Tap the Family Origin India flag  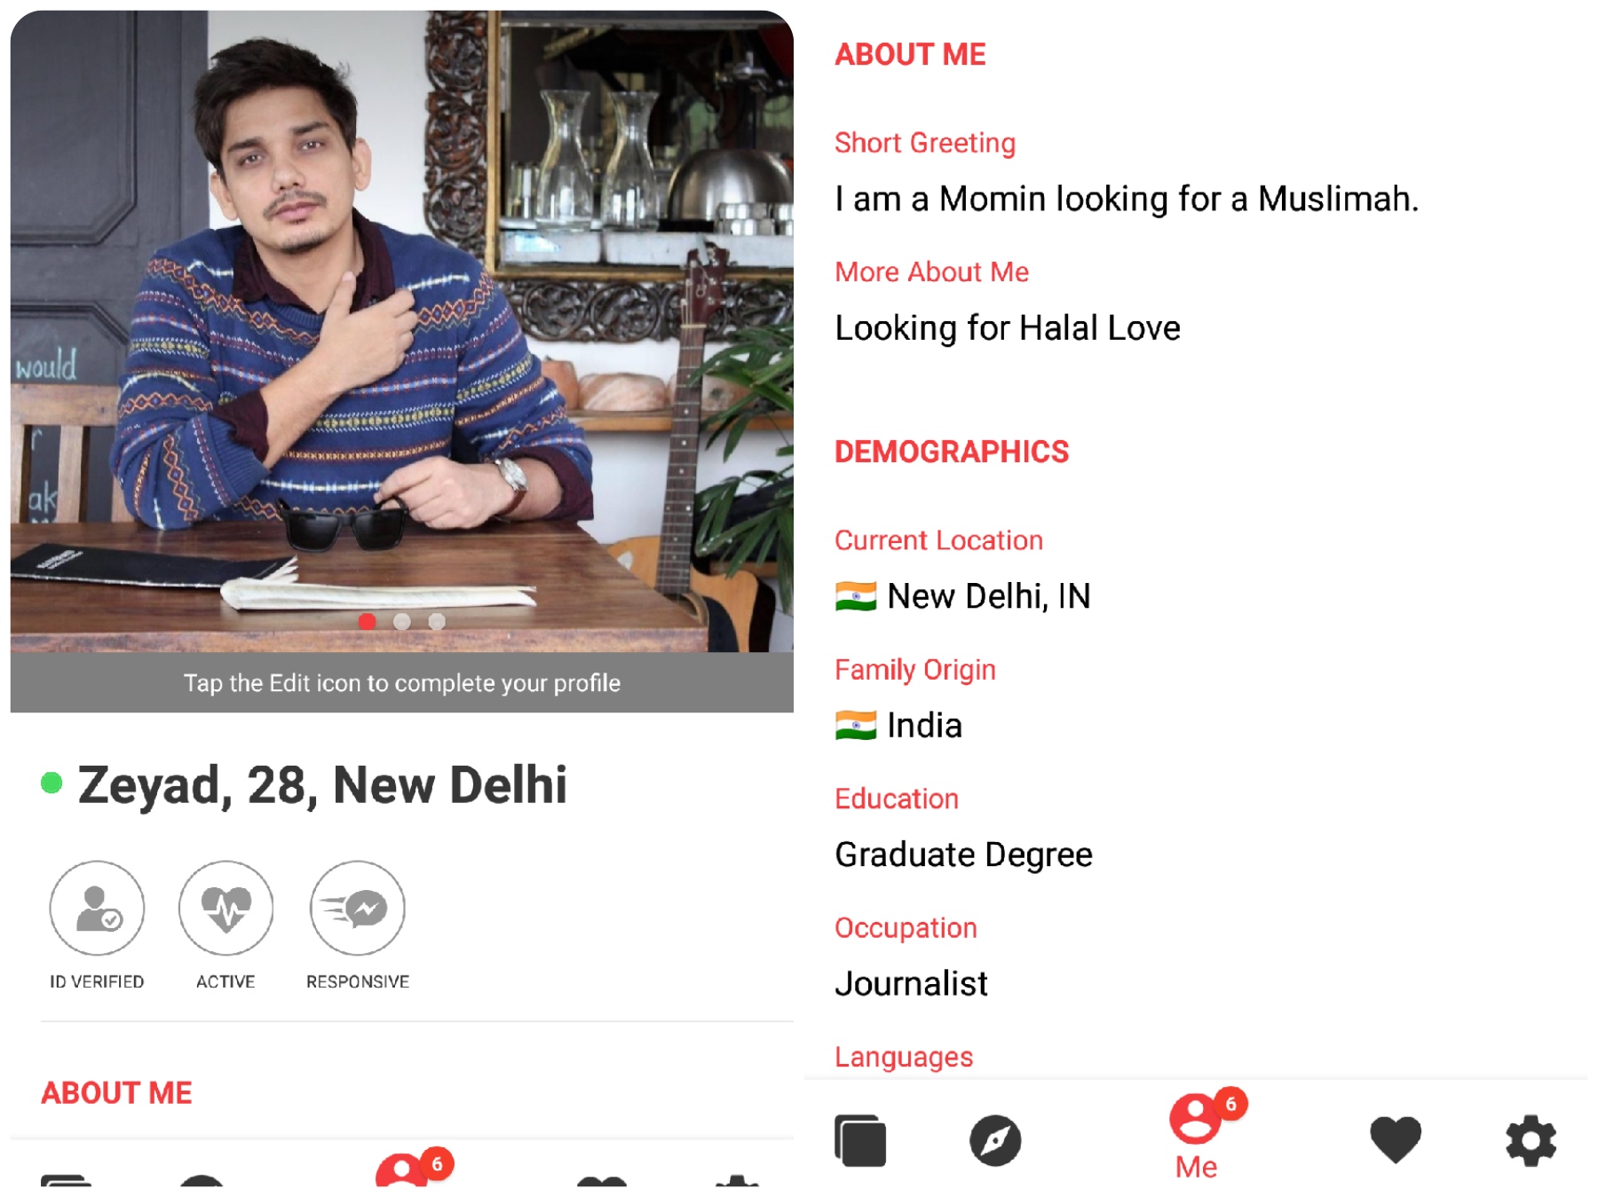(x=856, y=726)
